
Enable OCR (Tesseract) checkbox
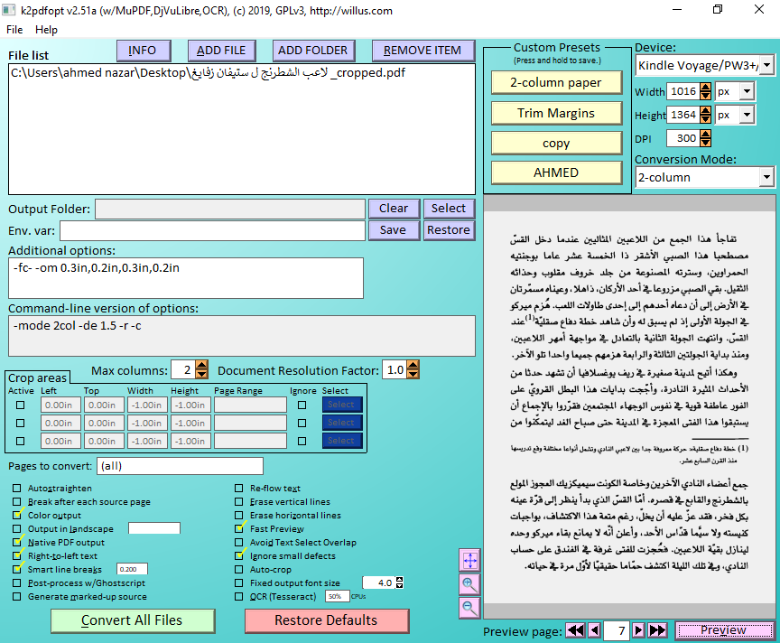[x=239, y=596]
